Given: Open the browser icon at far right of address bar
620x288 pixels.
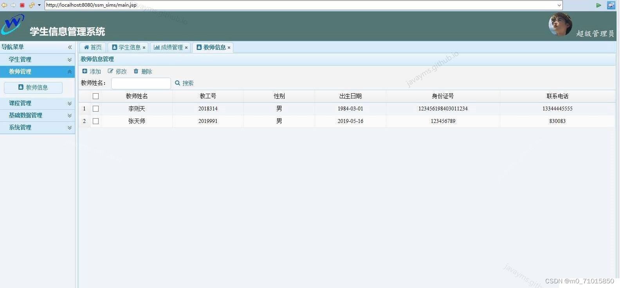Looking at the screenshot, I should [611, 5].
